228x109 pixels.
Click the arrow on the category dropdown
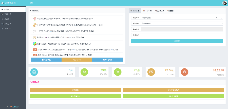click(217, 17)
